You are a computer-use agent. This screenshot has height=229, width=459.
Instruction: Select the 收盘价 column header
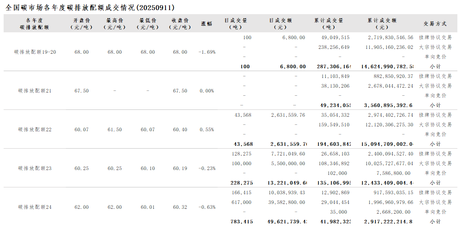tap(180, 23)
